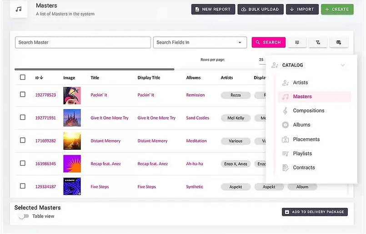Click the plus icon on Create
Image resolution: width=366 pixels, height=234 pixels.
tap(327, 10)
